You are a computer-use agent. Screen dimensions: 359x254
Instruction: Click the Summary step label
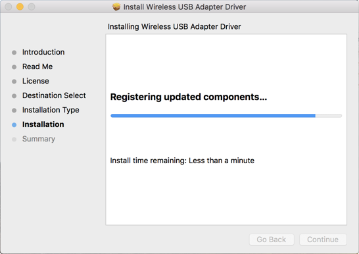[39, 139]
